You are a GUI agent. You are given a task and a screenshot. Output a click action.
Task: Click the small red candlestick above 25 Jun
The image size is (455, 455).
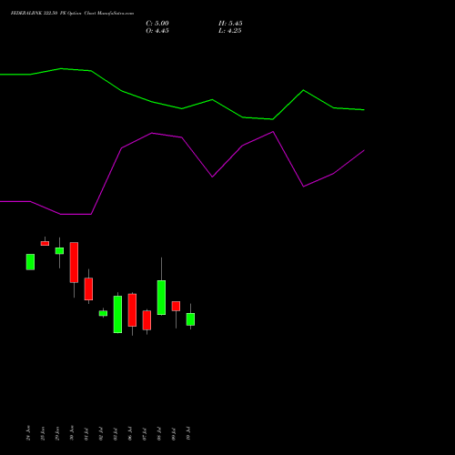(45, 243)
